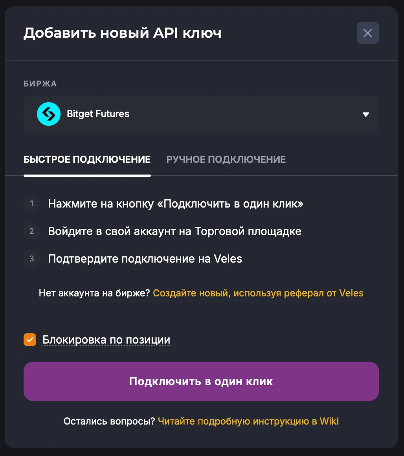This screenshot has width=404, height=456.
Task: Toggle the checkbox next to Блокировка по позиции
Action: coord(29,339)
